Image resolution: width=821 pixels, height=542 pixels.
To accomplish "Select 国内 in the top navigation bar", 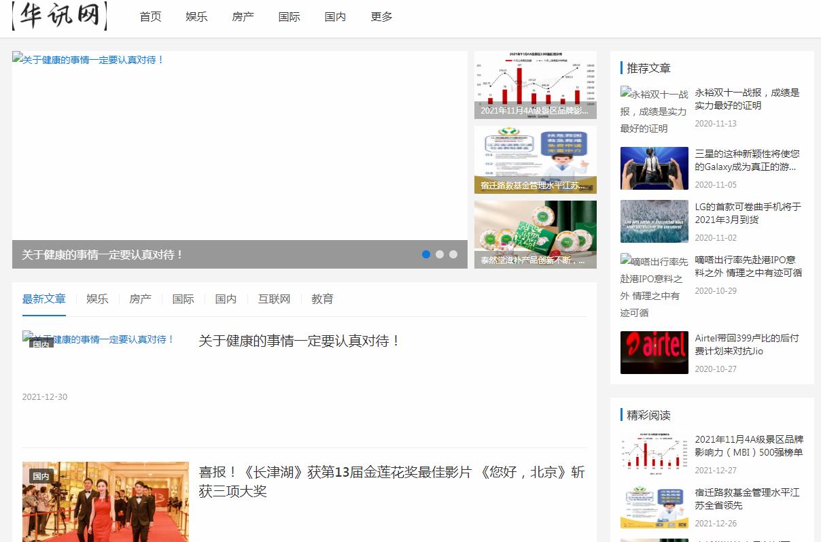I will 336,17.
